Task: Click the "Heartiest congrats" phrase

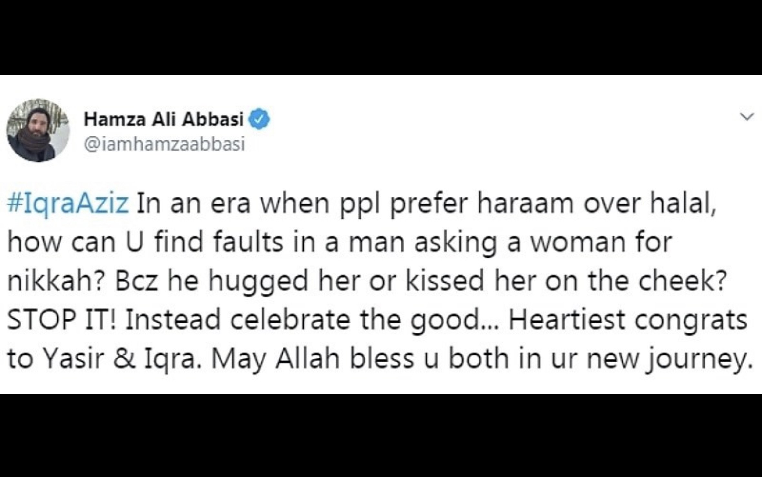Action: coord(628,319)
